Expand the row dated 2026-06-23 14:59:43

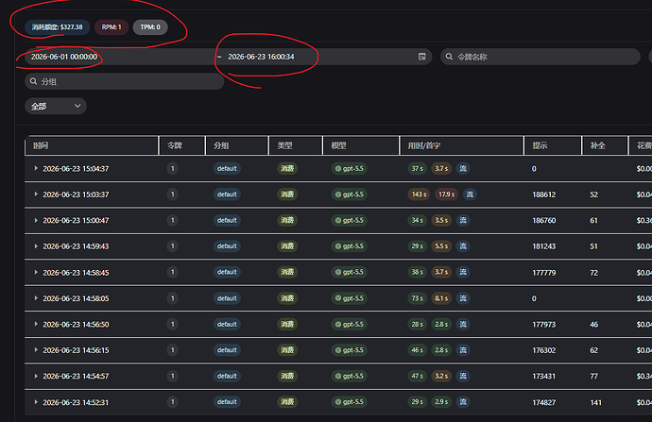pyautogui.click(x=36, y=246)
